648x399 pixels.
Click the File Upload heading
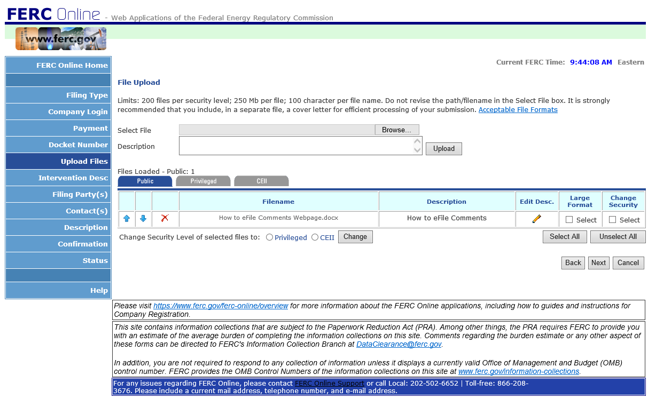[x=139, y=83]
